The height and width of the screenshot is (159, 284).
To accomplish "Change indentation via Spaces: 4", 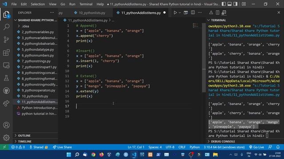I will click(155, 147).
